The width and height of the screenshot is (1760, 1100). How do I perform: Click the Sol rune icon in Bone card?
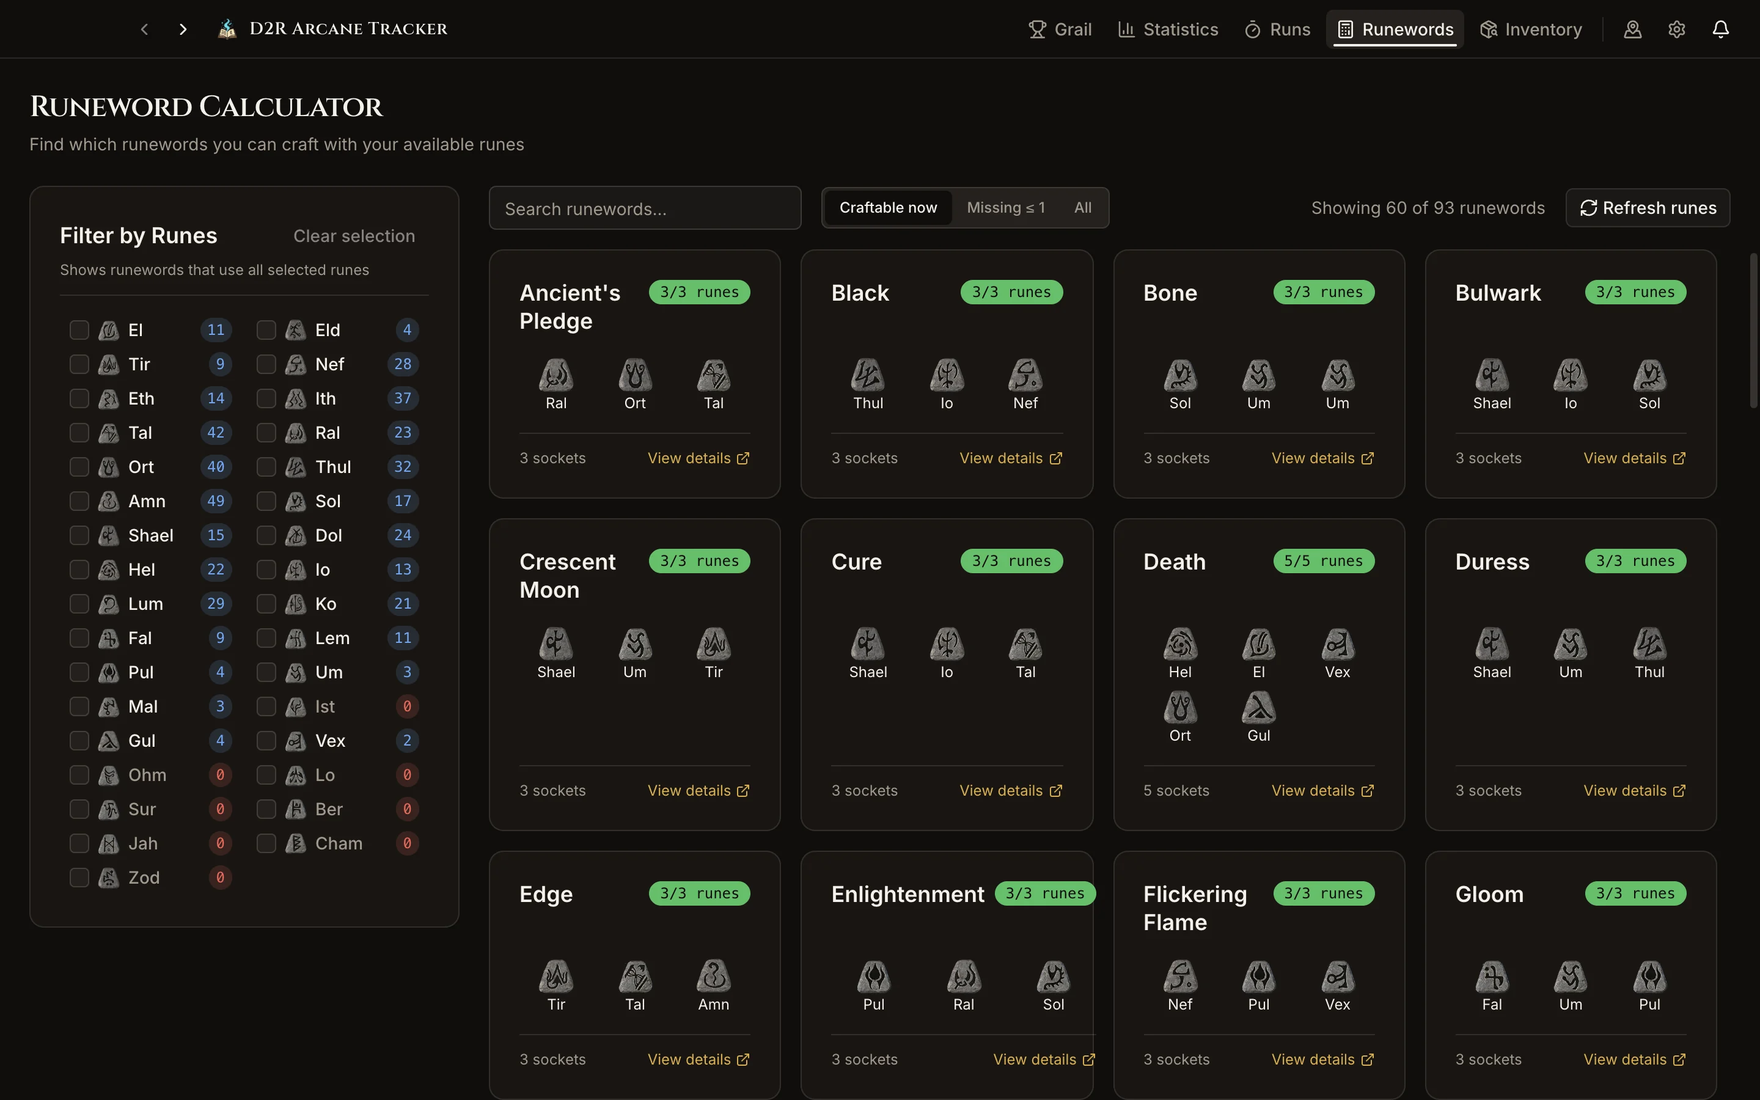click(x=1179, y=375)
